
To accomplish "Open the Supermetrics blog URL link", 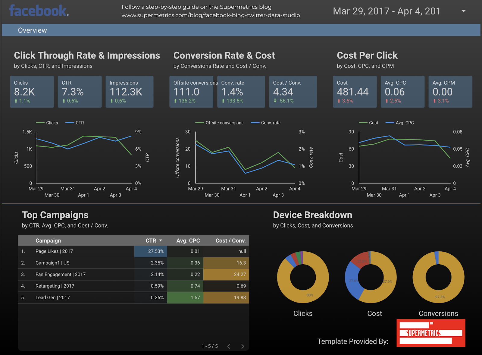I will pos(211,15).
